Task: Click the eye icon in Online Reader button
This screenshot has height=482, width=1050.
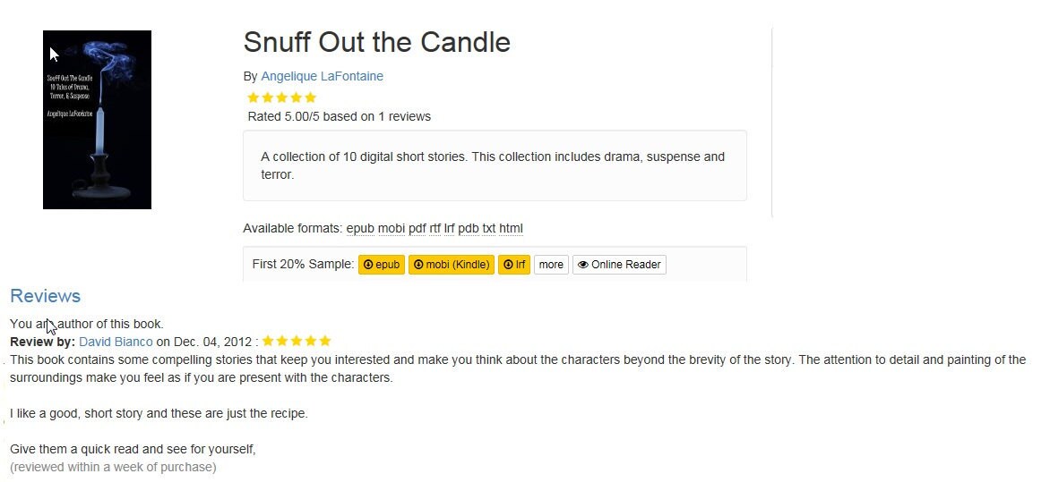Action: [x=582, y=265]
